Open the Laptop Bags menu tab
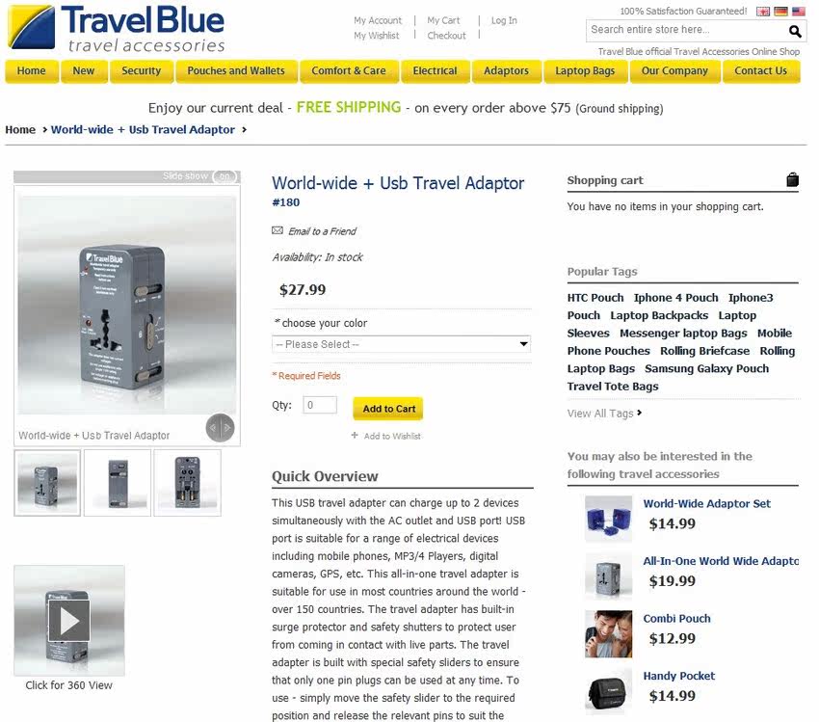The width and height of the screenshot is (819, 722). click(585, 71)
